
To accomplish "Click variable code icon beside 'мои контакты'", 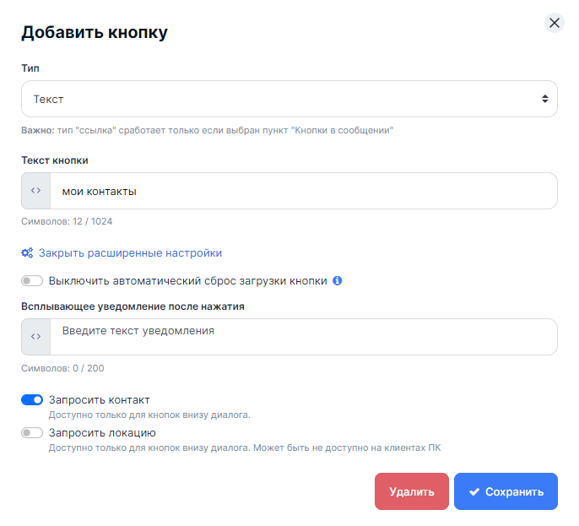I will [x=35, y=191].
